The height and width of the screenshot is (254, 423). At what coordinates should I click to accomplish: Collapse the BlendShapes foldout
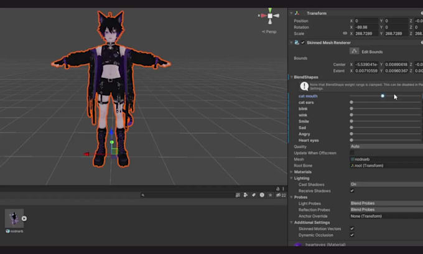[x=292, y=77]
